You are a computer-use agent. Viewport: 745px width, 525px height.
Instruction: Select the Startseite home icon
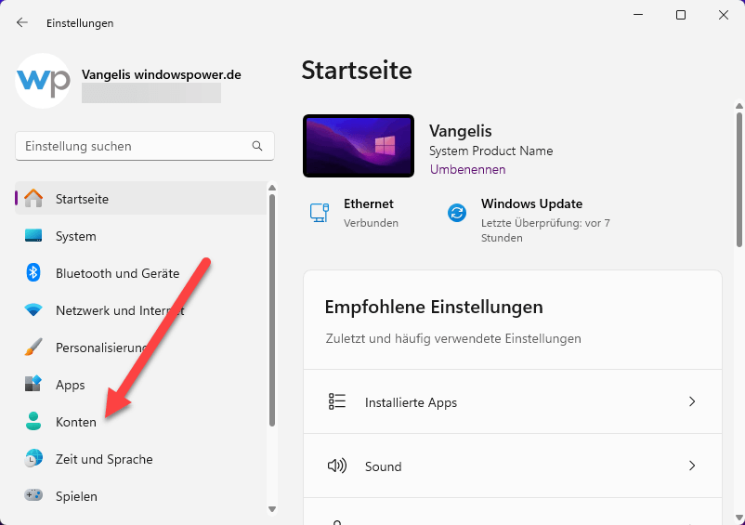33,199
